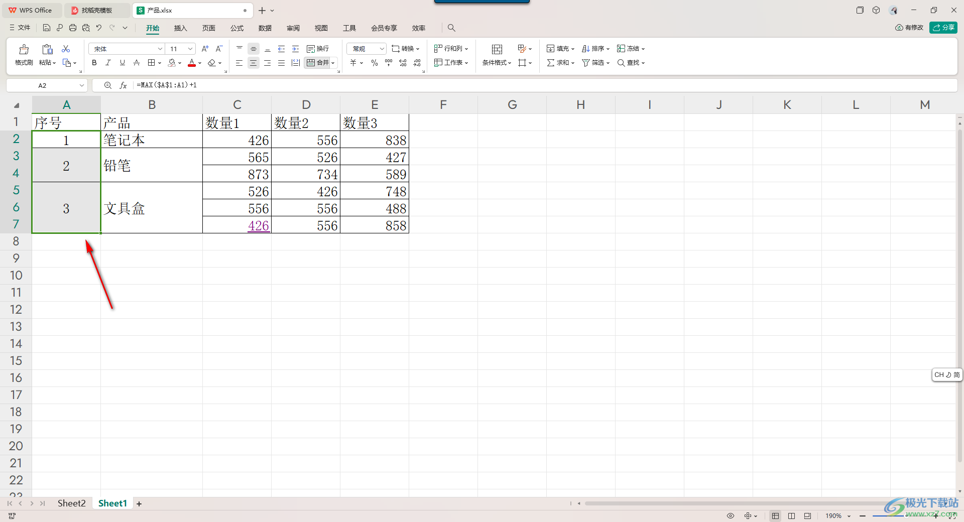This screenshot has height=522, width=964.
Task: Click the Merge cells (合并) button
Action: tap(318, 63)
